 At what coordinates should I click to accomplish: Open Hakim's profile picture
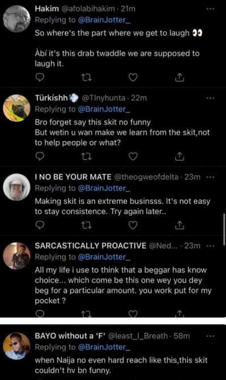click(x=16, y=19)
